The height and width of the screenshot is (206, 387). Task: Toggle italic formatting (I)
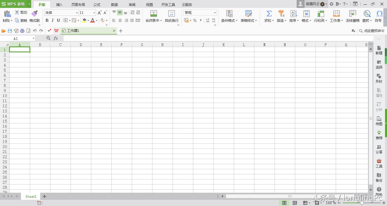pos(53,20)
